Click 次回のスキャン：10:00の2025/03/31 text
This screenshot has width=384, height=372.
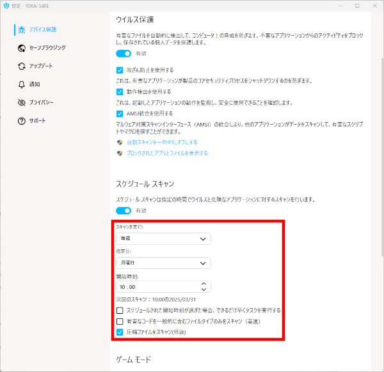tap(156, 300)
